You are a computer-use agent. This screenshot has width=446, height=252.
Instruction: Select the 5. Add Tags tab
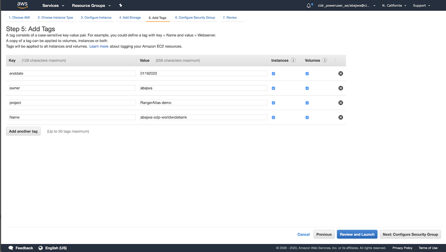coord(158,18)
